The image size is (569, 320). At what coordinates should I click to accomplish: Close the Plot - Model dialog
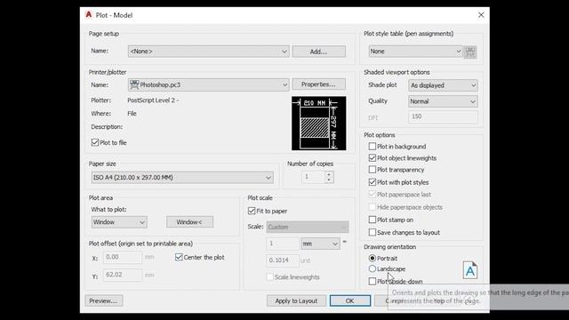coord(481,15)
